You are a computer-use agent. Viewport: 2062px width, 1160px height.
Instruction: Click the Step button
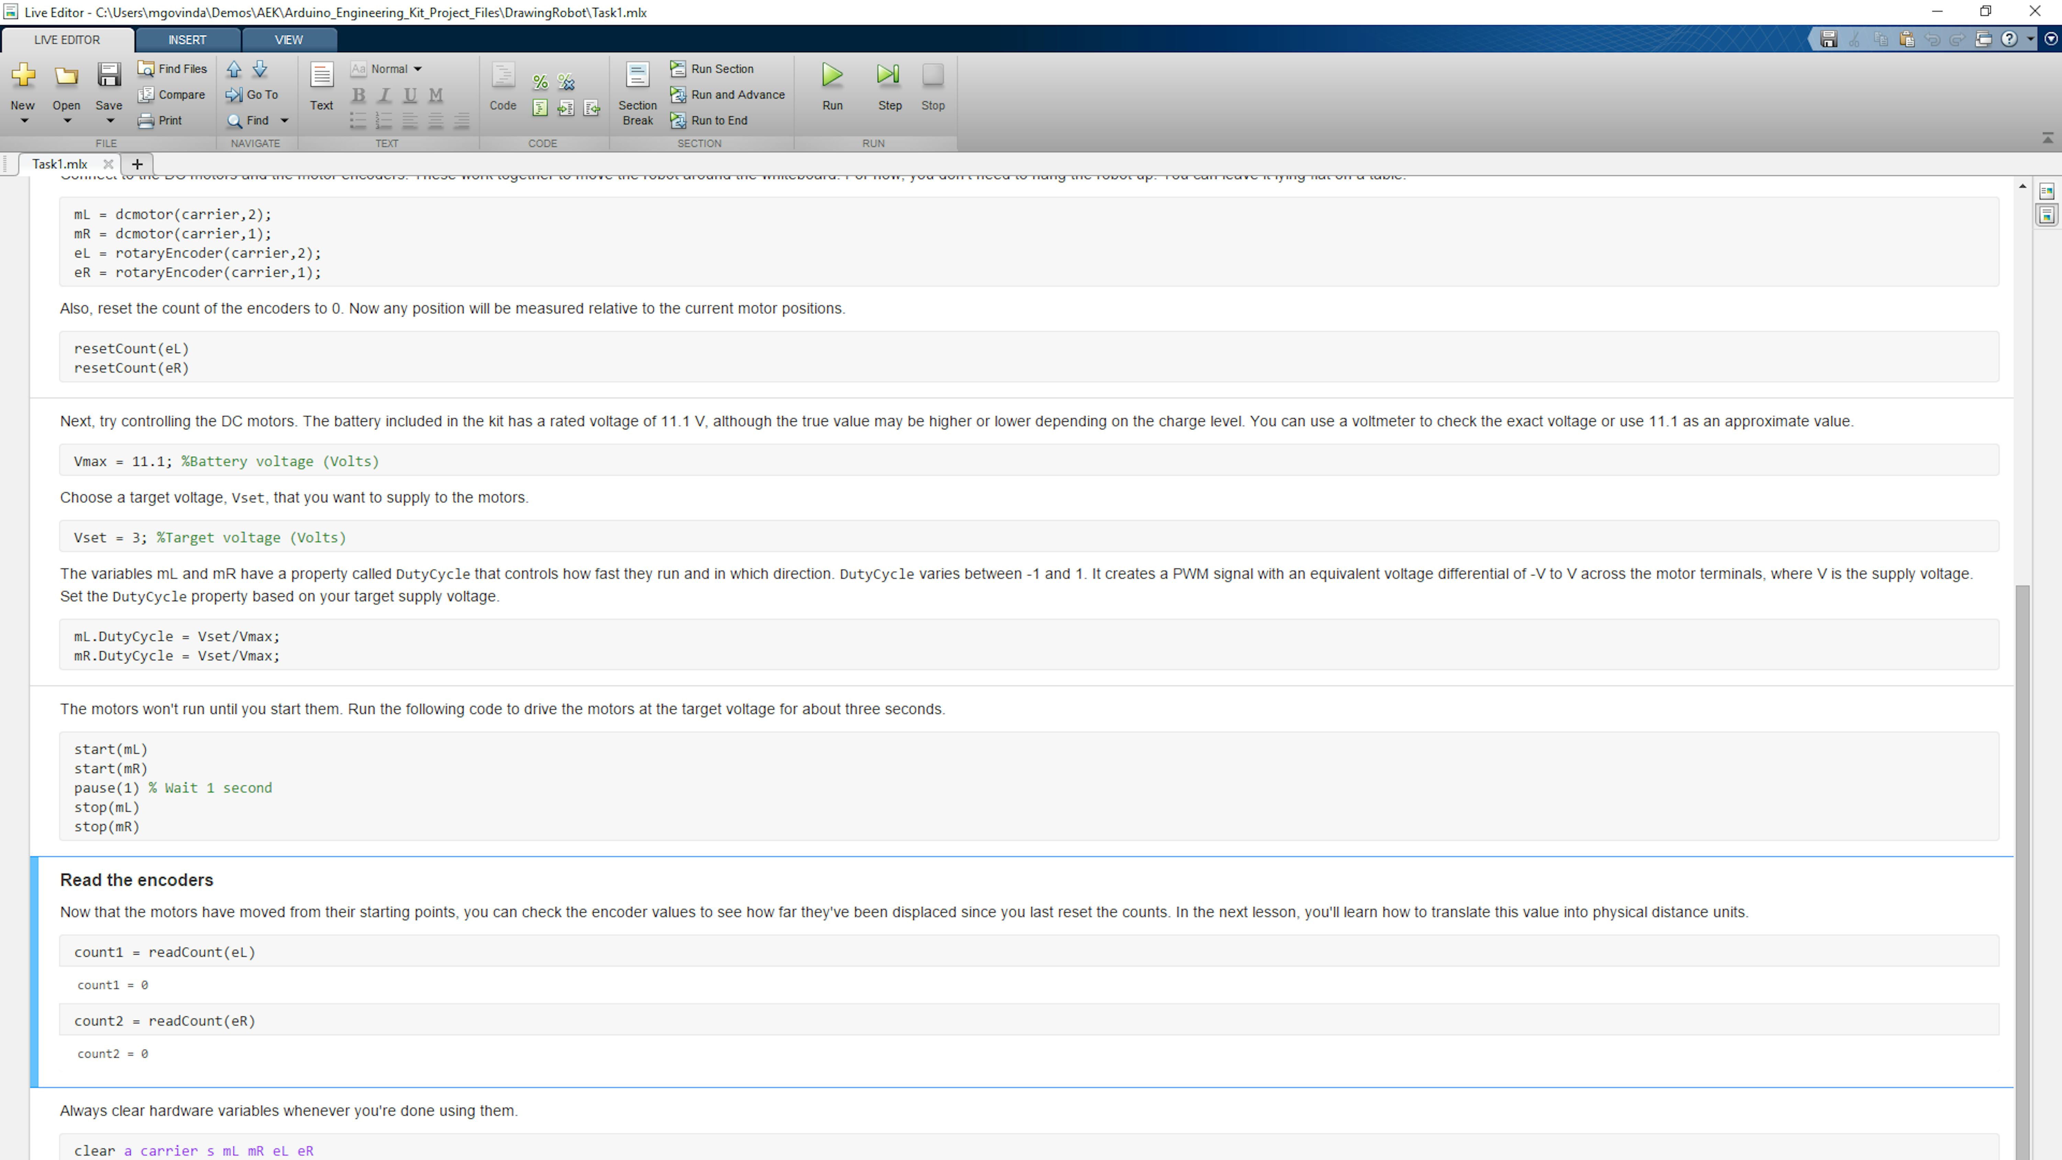tap(890, 87)
